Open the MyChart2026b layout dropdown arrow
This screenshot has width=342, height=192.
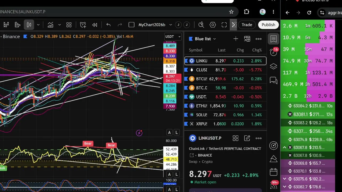point(170,25)
